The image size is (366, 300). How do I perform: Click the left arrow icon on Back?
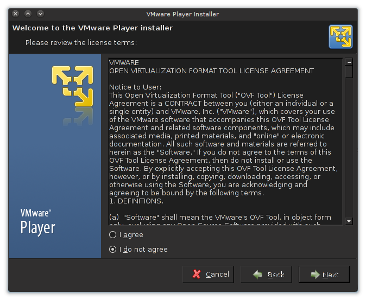[x=258, y=275]
